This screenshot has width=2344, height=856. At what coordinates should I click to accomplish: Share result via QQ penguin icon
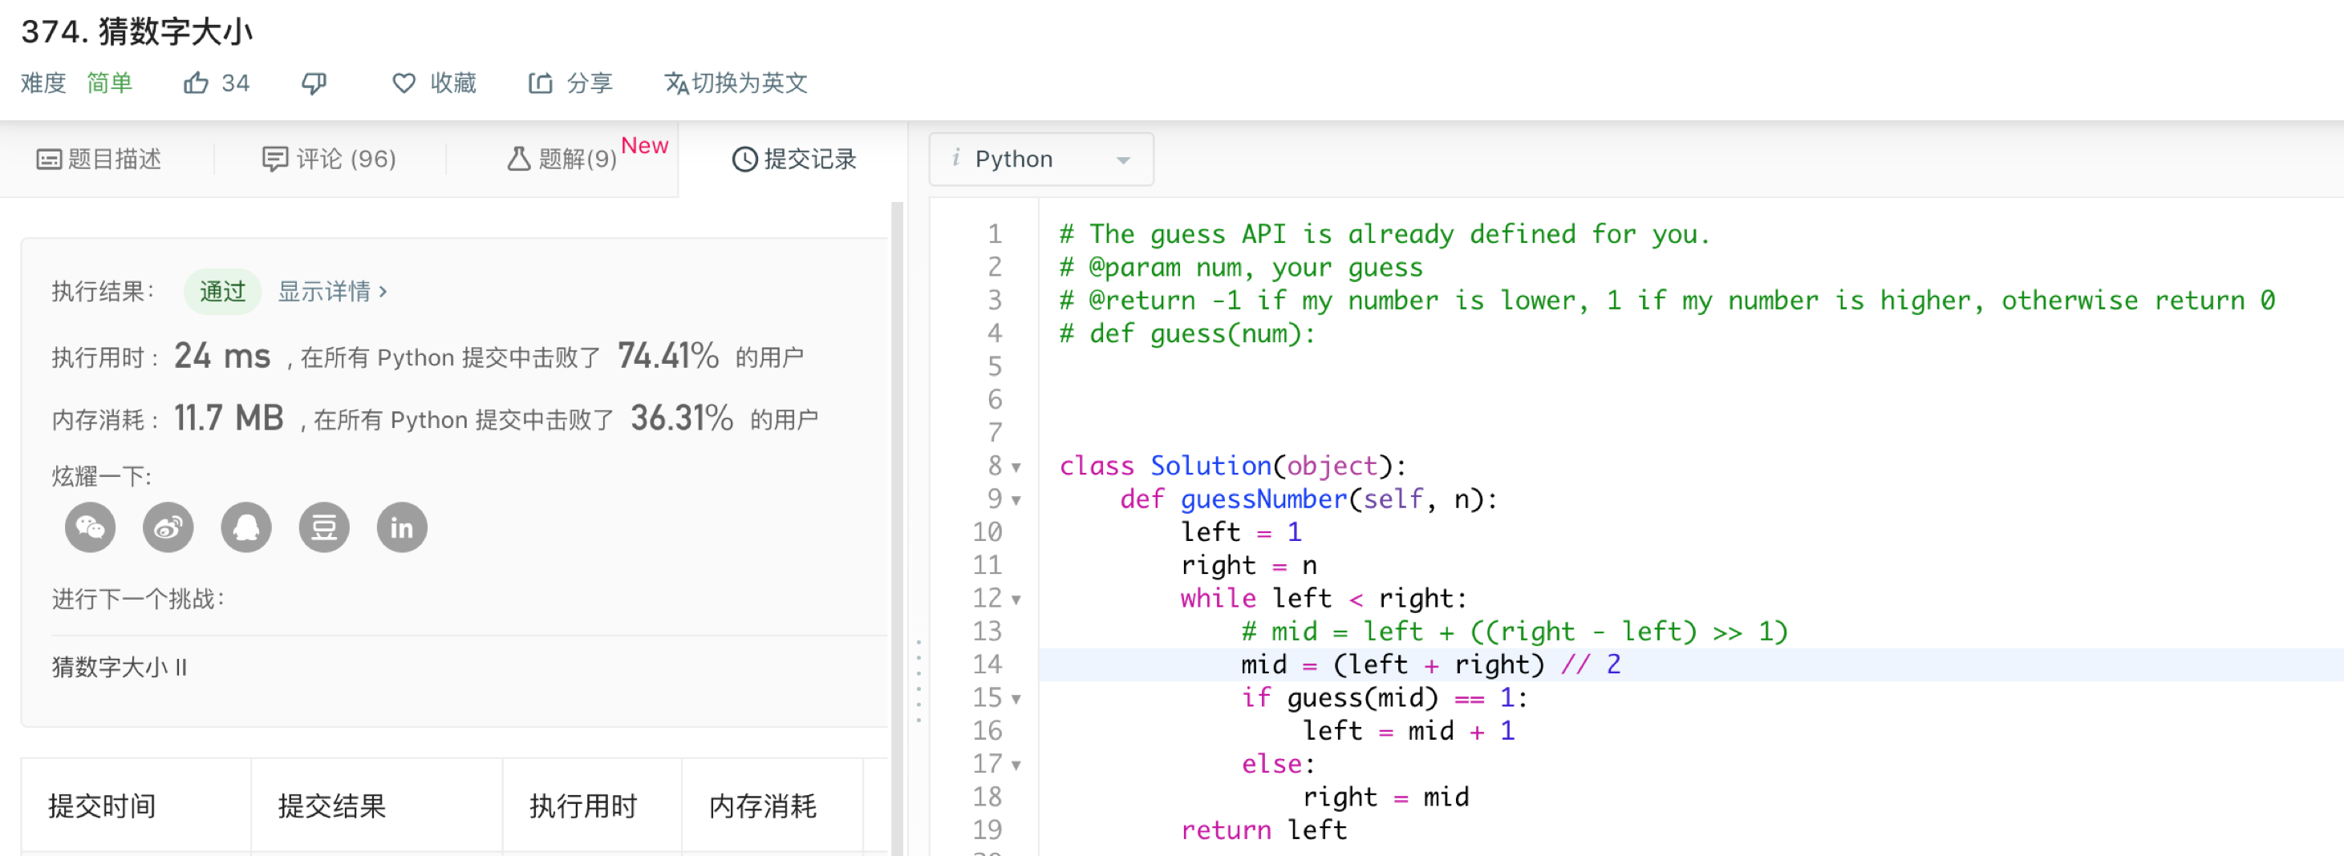click(246, 527)
